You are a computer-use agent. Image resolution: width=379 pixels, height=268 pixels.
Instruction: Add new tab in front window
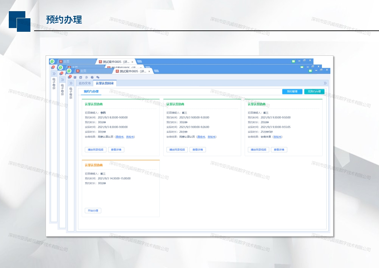pyautogui.click(x=156, y=71)
